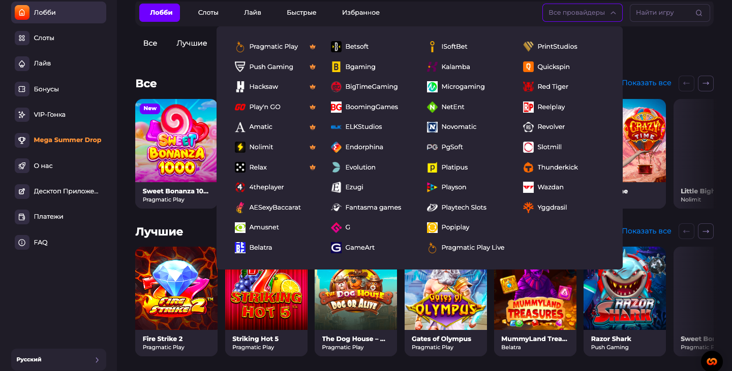Screen dimensions: 732x371
Task: Open the Fire Strike 2 game thumbnail
Action: 176,288
